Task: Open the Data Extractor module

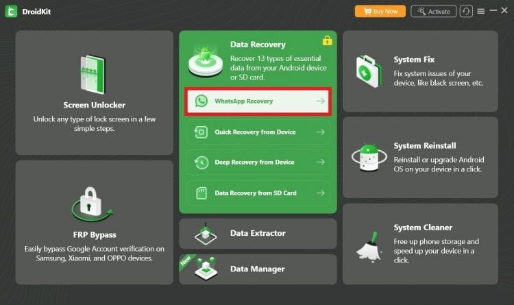Action: [x=258, y=234]
